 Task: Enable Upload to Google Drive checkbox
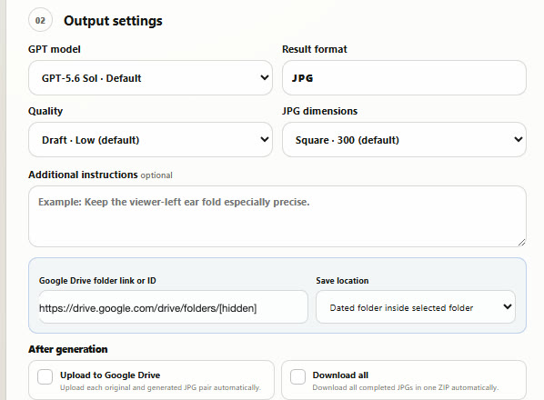[x=45, y=376]
